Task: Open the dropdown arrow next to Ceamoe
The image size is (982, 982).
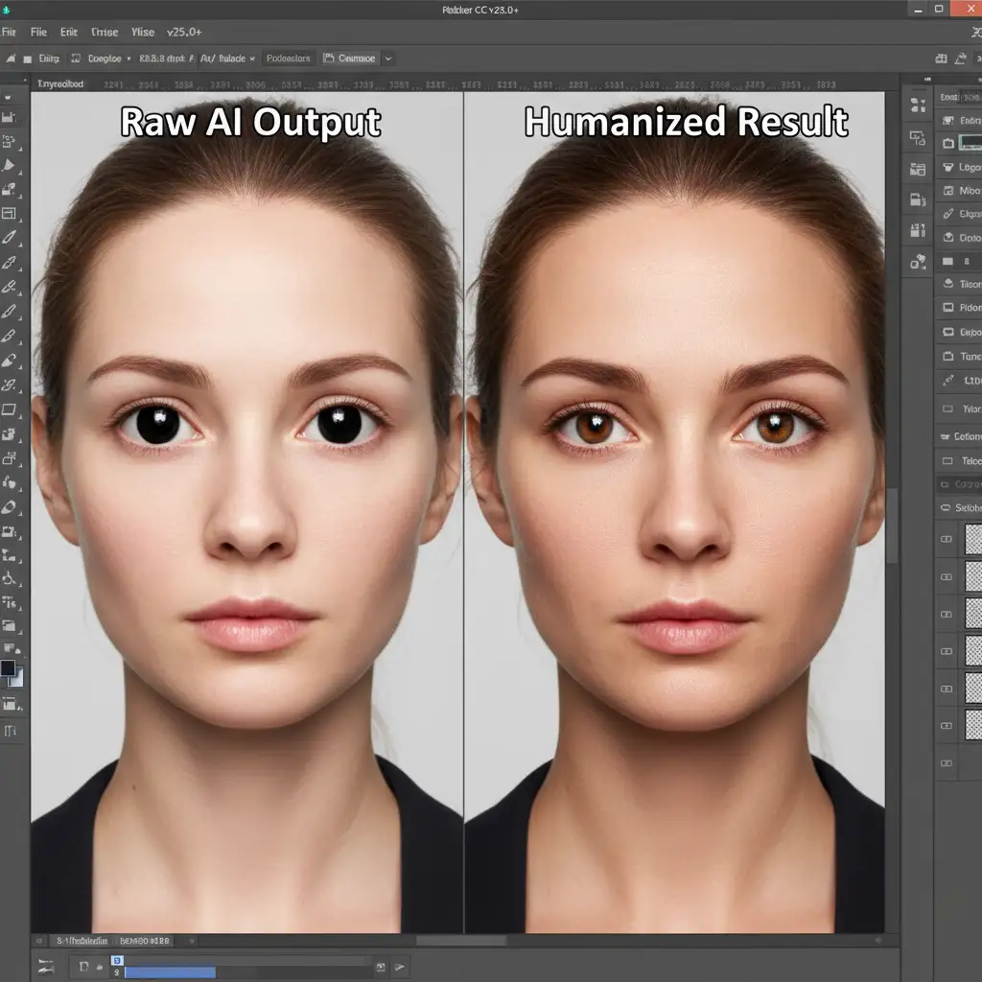Action: click(388, 58)
